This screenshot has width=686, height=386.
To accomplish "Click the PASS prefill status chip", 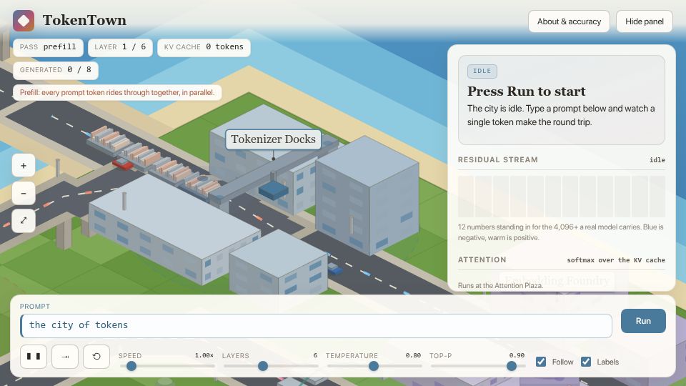I will (48, 47).
